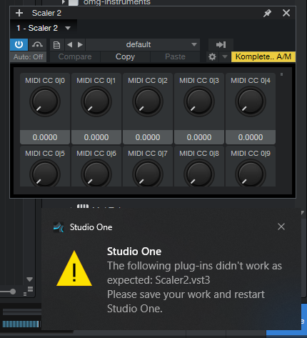Toggle the plug-in power/bypass button
307x338 pixels.
[x=19, y=44]
